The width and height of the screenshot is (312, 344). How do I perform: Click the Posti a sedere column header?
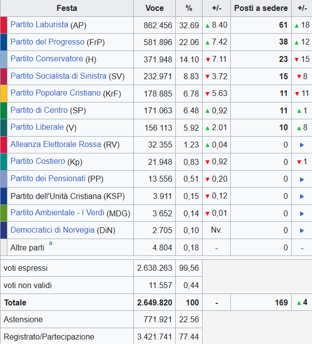(260, 8)
